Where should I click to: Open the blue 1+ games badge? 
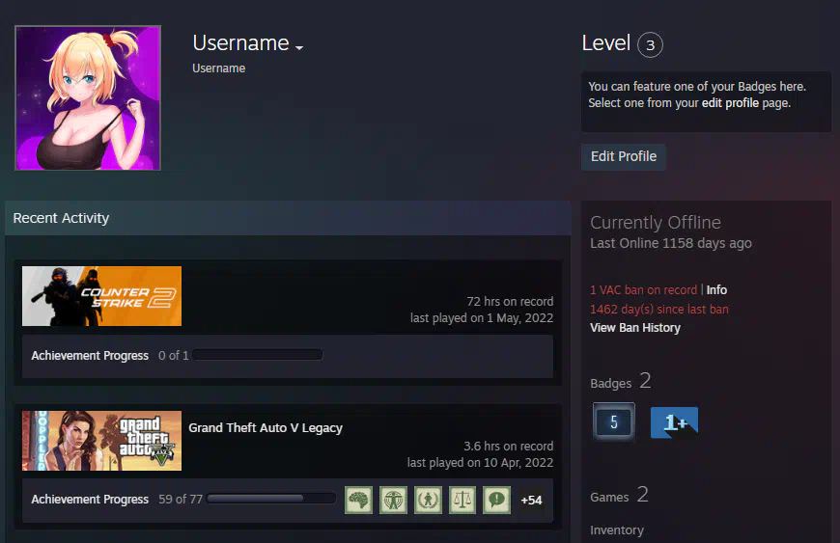coord(674,422)
